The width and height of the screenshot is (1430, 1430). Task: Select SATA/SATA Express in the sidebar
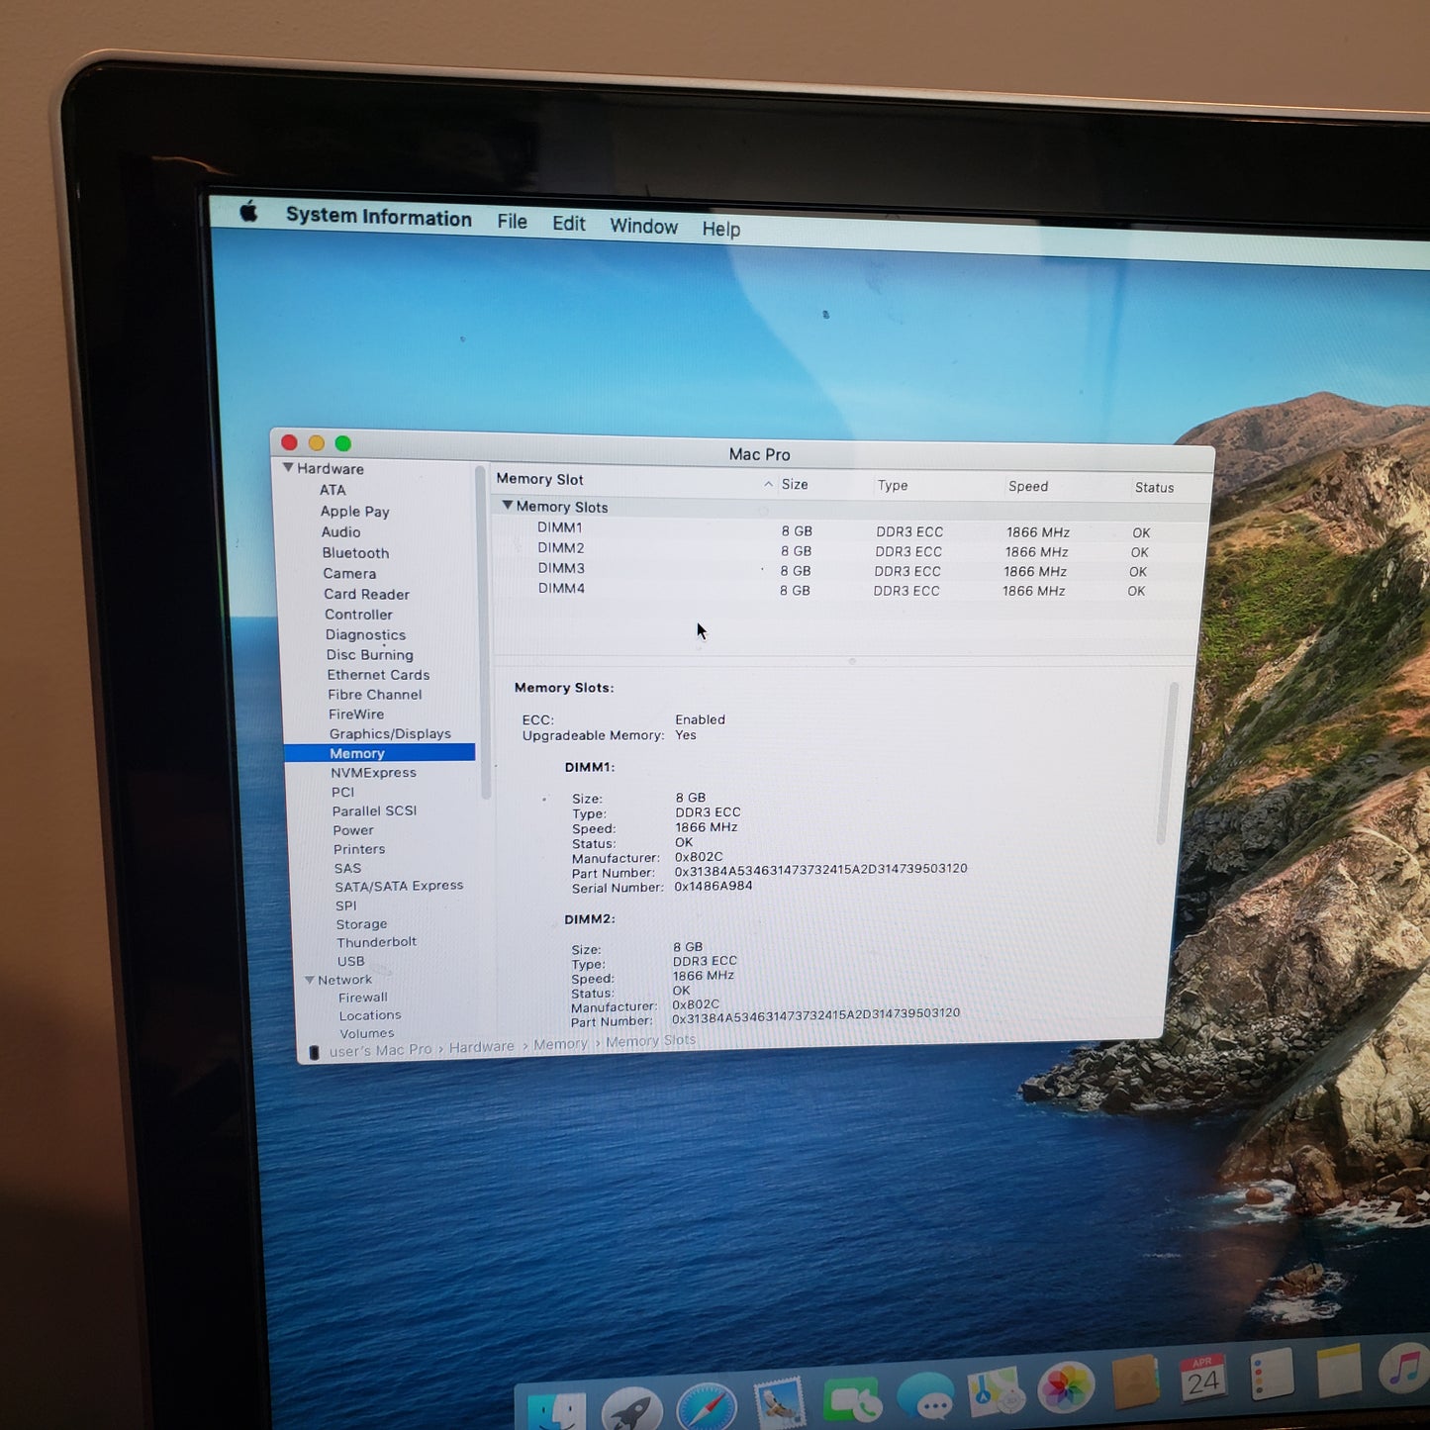click(x=399, y=886)
